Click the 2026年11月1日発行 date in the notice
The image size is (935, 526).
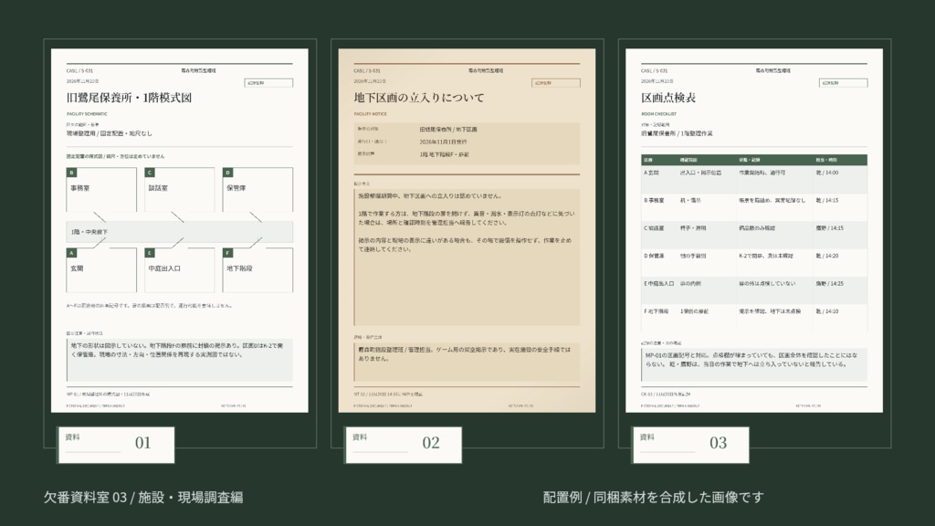(443, 142)
